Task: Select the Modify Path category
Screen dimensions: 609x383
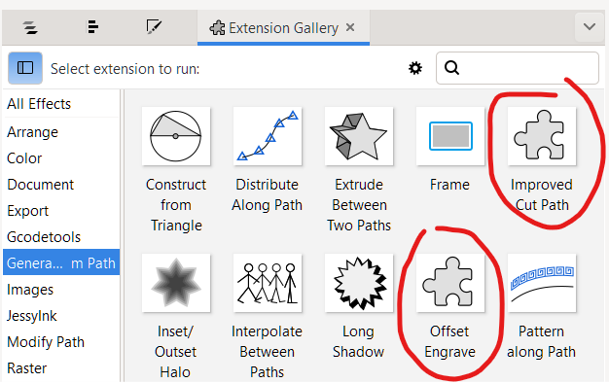Action: (46, 342)
